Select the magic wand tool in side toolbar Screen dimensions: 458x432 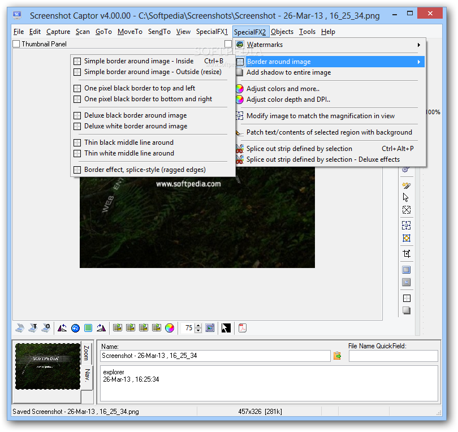[407, 185]
